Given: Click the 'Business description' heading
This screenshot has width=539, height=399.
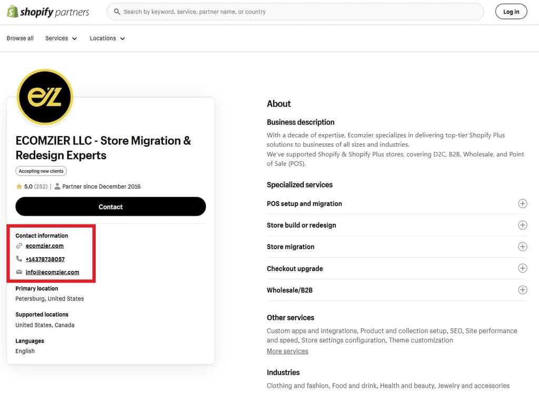Looking at the screenshot, I should [x=301, y=122].
